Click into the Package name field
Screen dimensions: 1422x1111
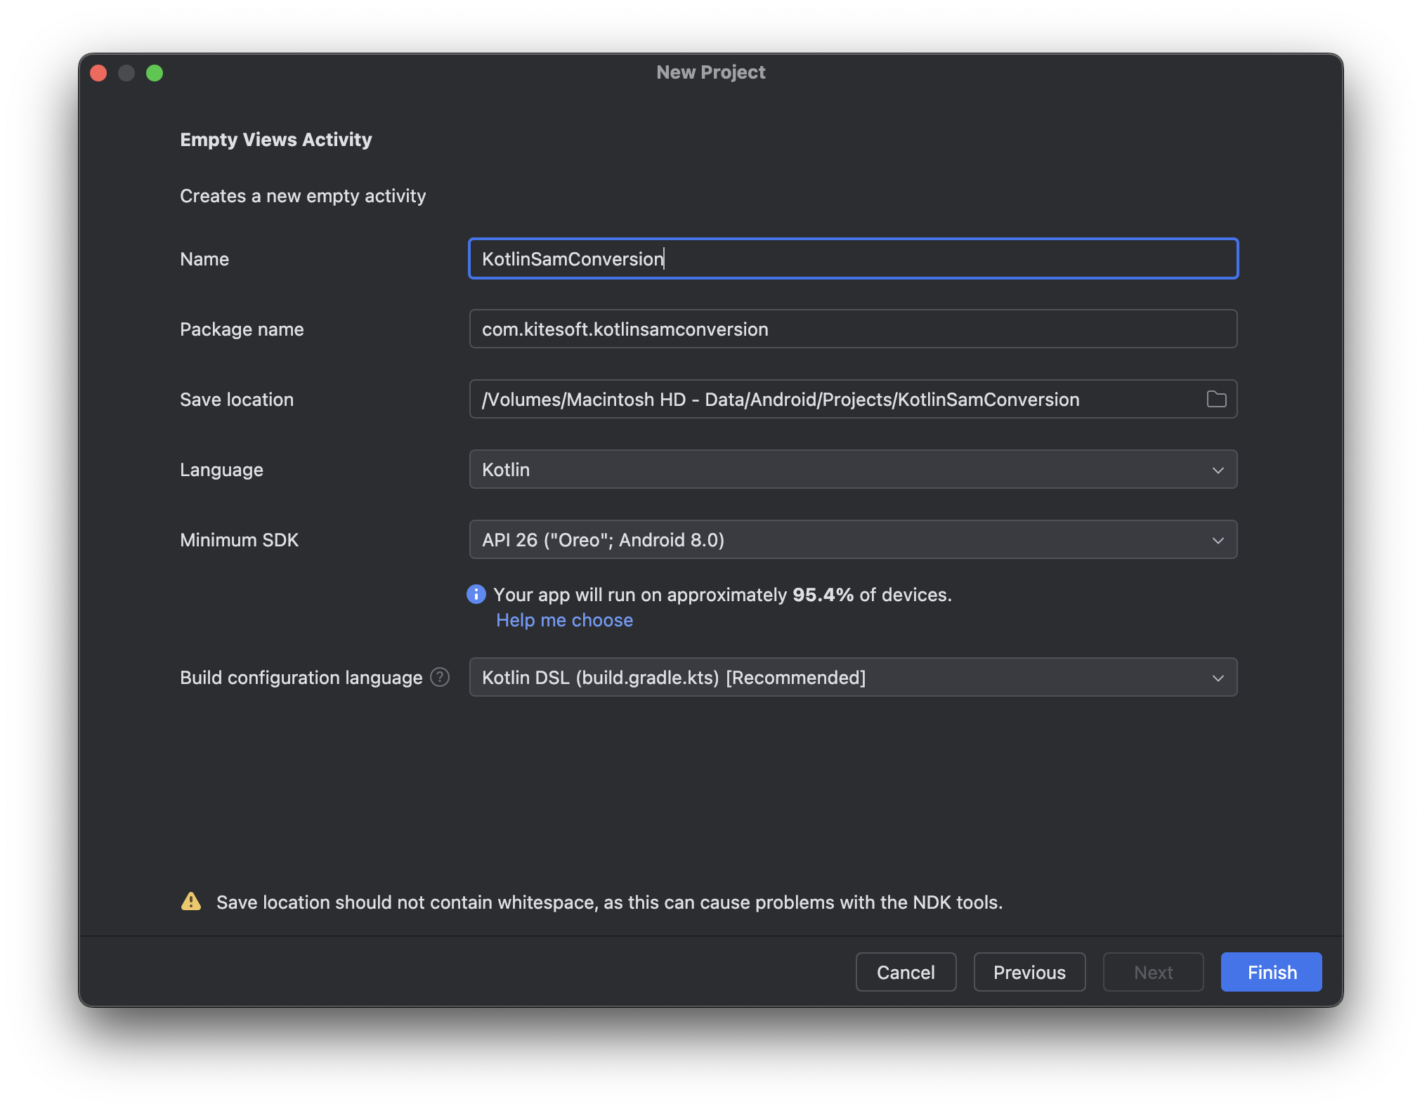(853, 329)
